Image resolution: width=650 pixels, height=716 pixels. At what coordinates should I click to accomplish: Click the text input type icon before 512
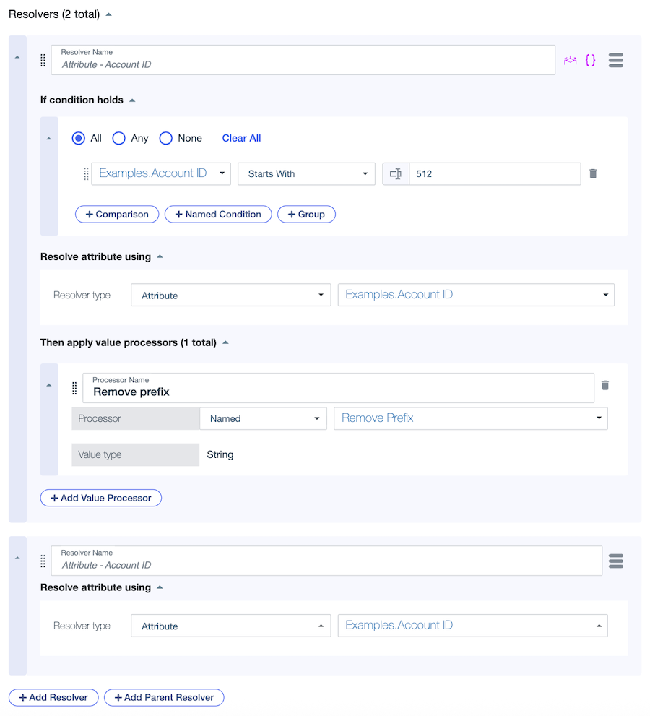click(x=395, y=173)
